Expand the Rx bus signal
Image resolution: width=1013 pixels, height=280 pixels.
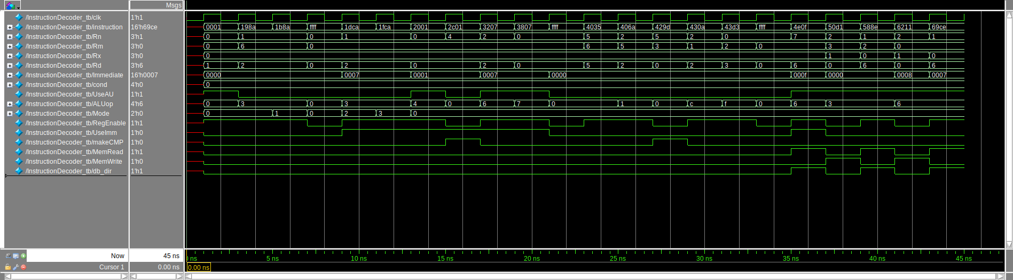pos(10,56)
